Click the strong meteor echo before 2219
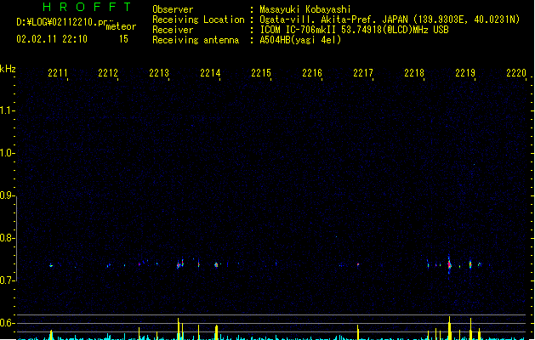Screen dimensions: 535x340 pyautogui.click(x=449, y=265)
